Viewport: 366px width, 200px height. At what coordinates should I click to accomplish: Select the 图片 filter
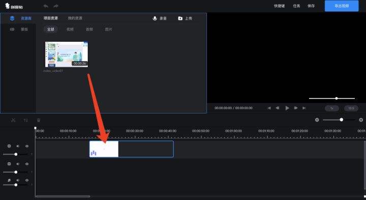pyautogui.click(x=109, y=29)
